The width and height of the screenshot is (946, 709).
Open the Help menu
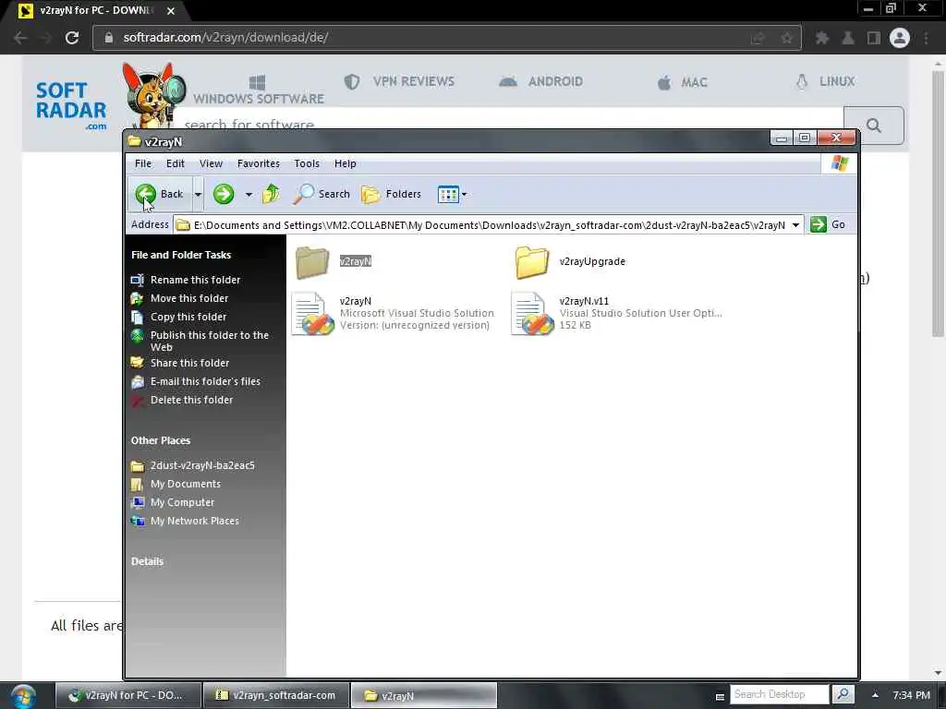pyautogui.click(x=346, y=163)
